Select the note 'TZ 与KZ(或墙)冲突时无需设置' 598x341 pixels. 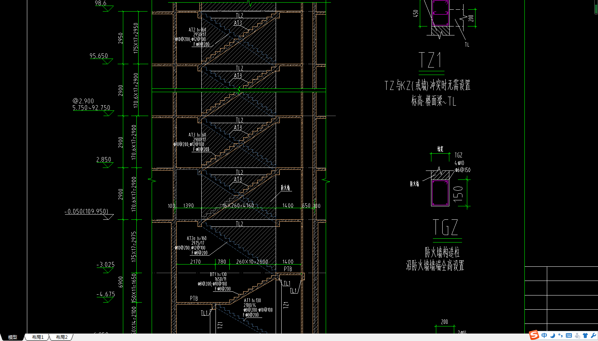point(428,85)
